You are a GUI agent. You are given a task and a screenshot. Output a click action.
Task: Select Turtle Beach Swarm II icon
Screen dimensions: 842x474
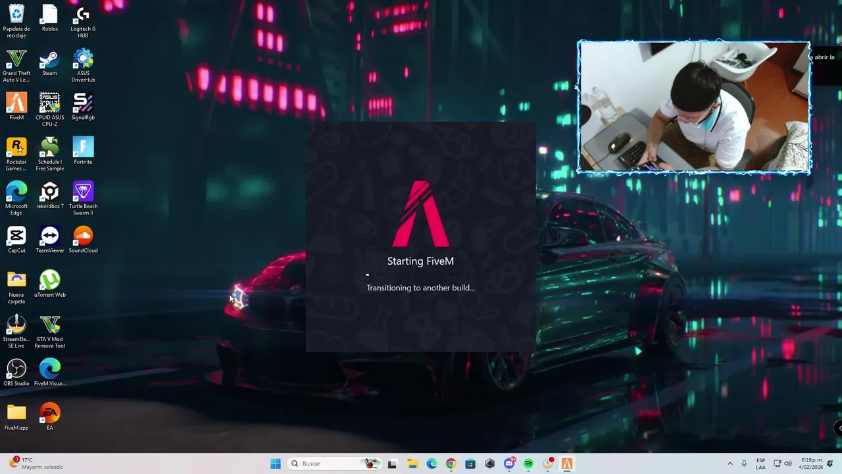click(83, 198)
